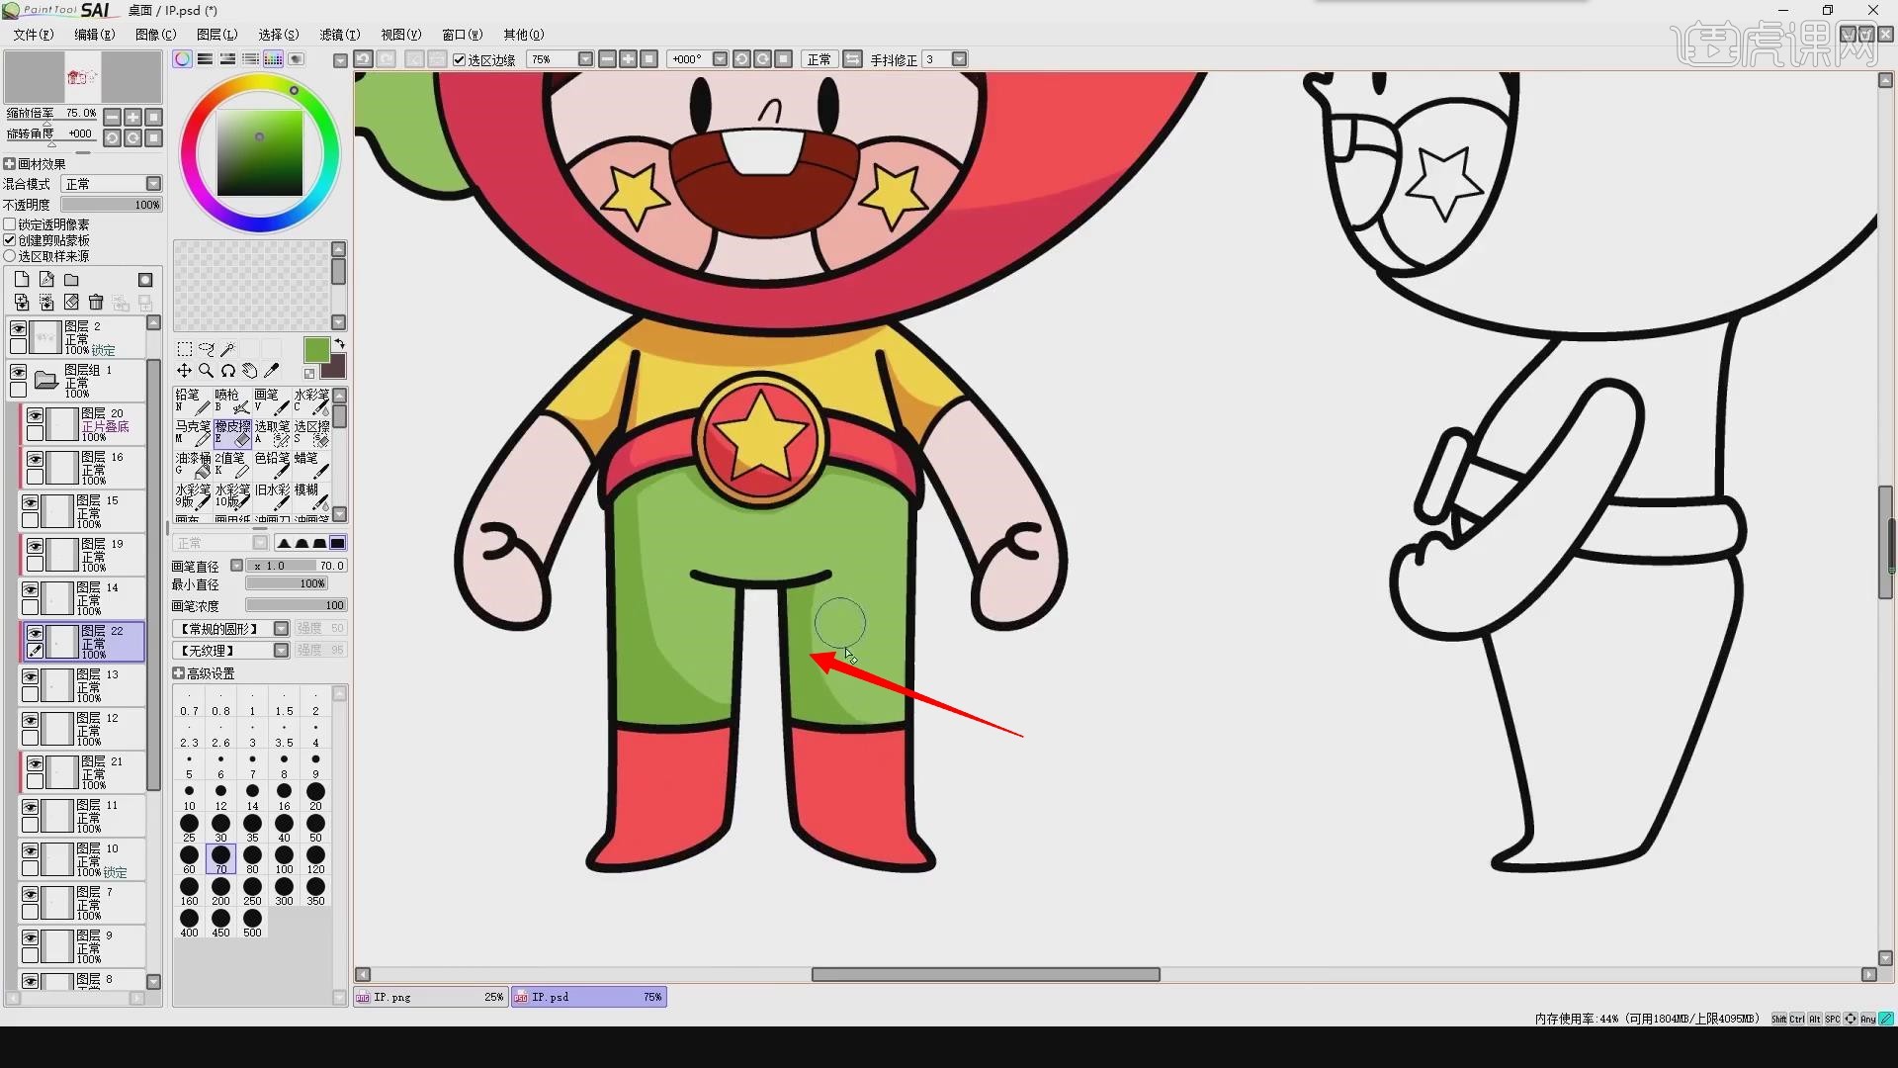Open the 文件 menu

33,35
